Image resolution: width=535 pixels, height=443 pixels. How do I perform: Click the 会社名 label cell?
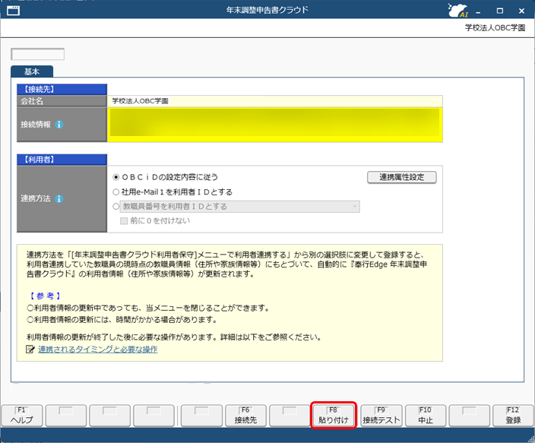click(62, 101)
